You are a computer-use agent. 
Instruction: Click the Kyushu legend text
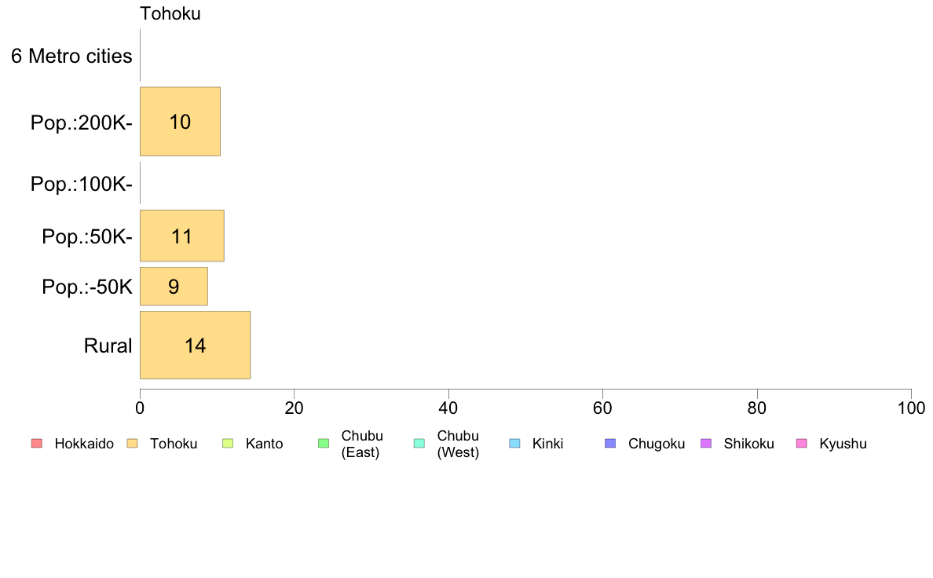click(x=843, y=444)
